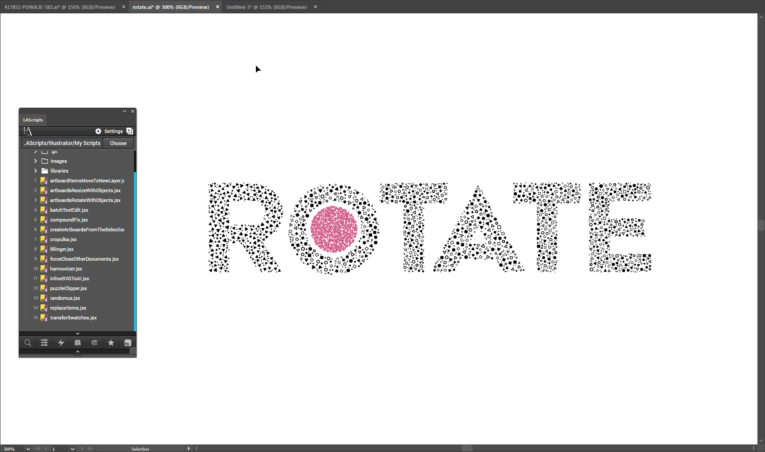
Task: Click the up chevron under bottom toolbar
Action: [x=77, y=351]
